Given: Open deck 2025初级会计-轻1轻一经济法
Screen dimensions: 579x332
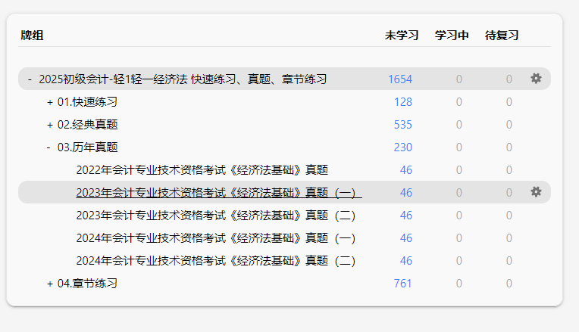Looking at the screenshot, I should [x=183, y=79].
